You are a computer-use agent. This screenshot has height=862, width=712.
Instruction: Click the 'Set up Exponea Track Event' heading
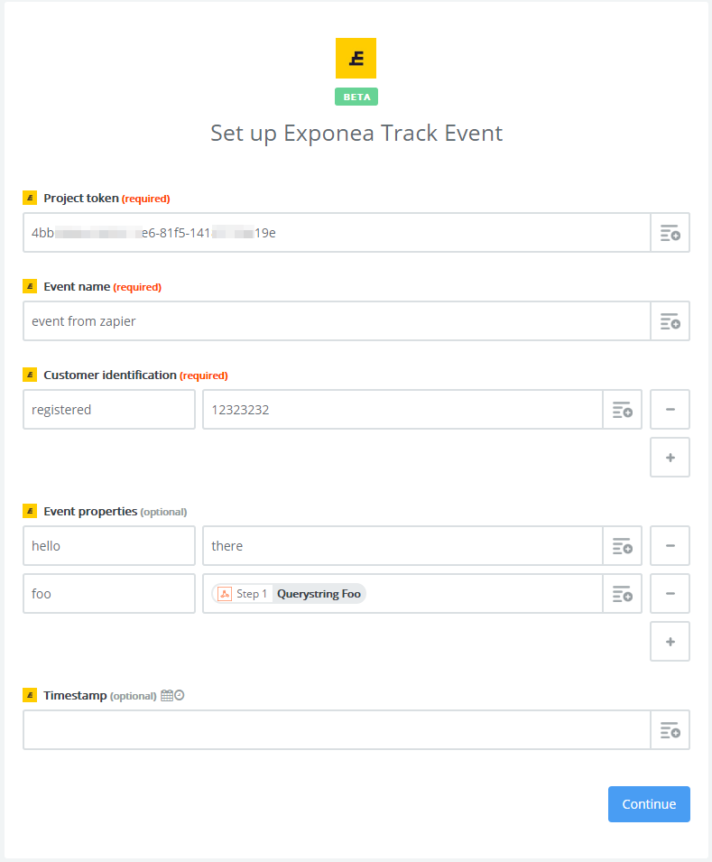pyautogui.click(x=356, y=134)
